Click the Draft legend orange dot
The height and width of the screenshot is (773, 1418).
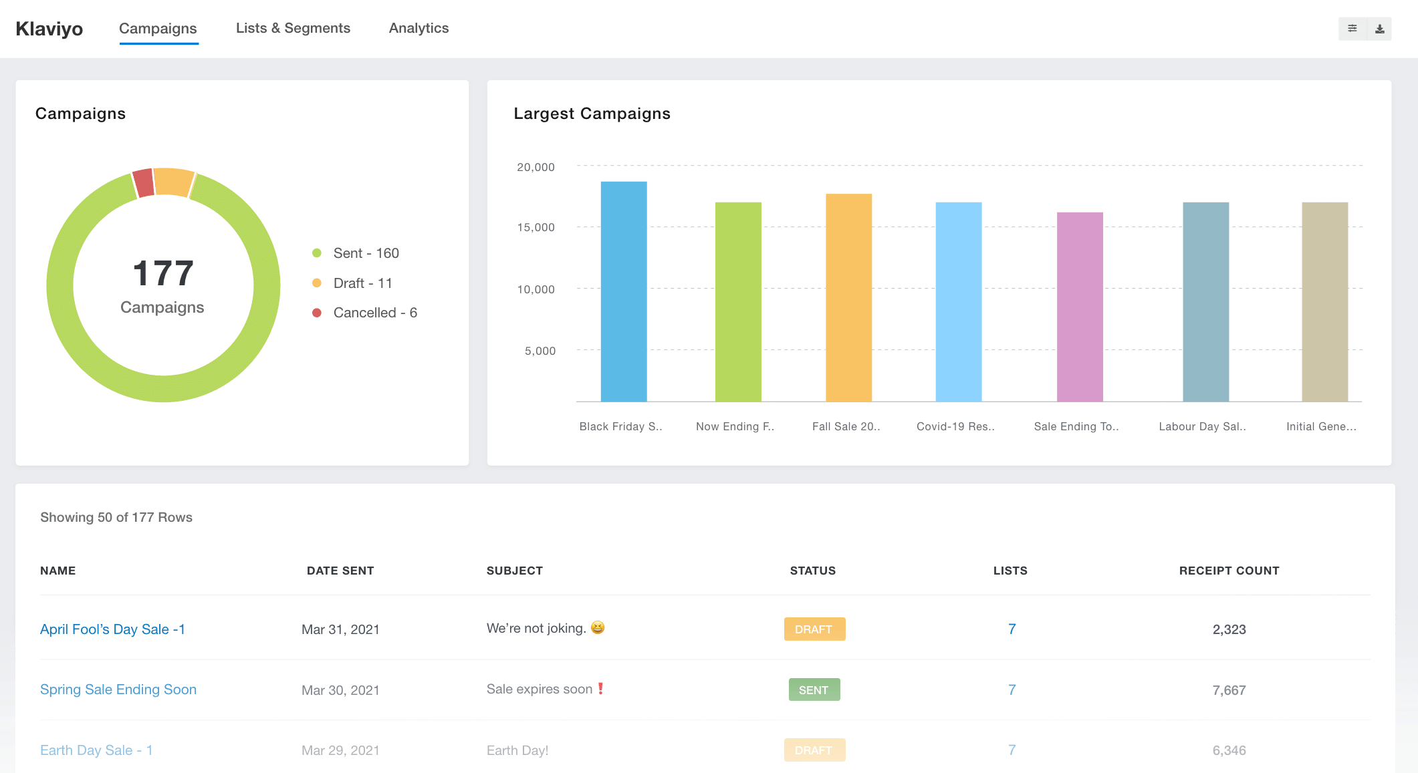click(317, 283)
